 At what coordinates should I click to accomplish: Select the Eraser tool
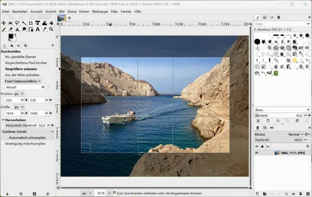click(x=10, y=30)
